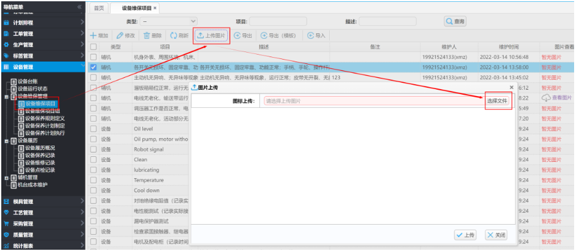Screen dimensions: 576x251
Task: Click the 标签管理 tag icon in sidebar
Action: 6,56
